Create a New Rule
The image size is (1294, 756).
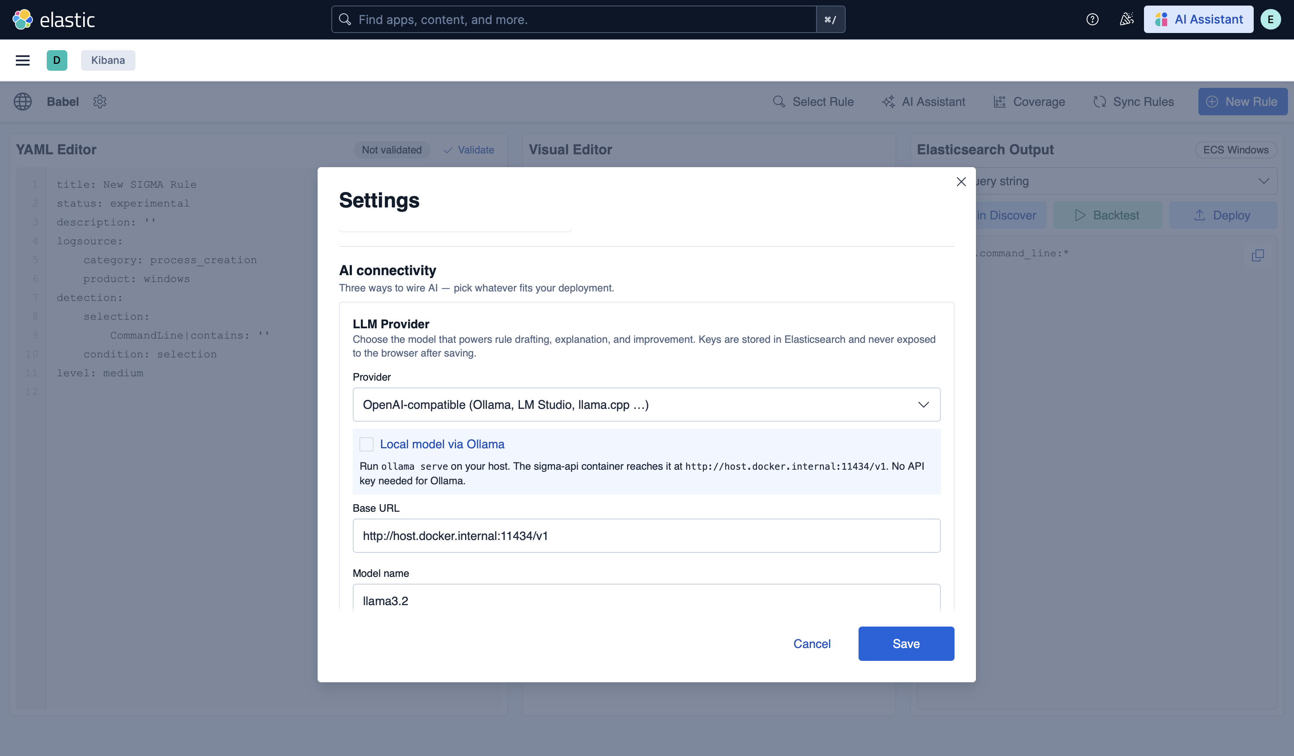(x=1243, y=102)
